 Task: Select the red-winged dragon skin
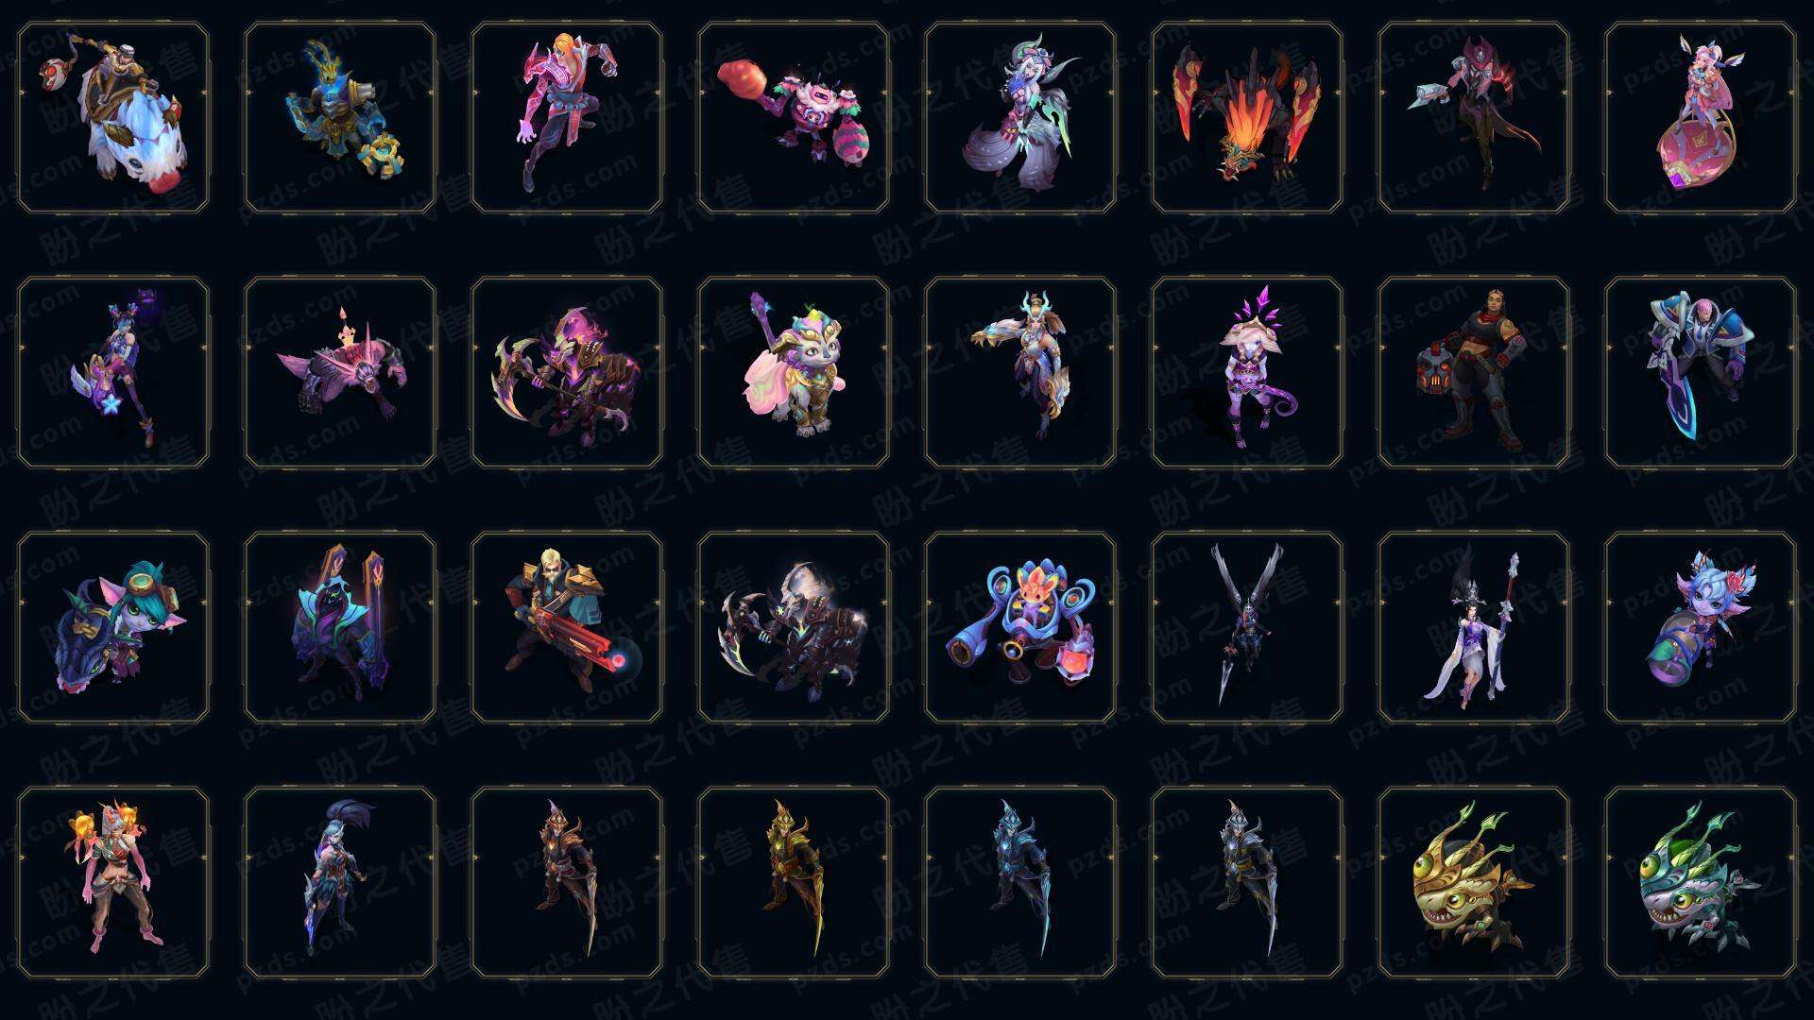click(1247, 118)
